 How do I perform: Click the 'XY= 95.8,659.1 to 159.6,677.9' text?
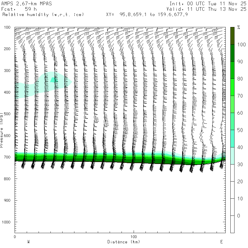click(147, 15)
